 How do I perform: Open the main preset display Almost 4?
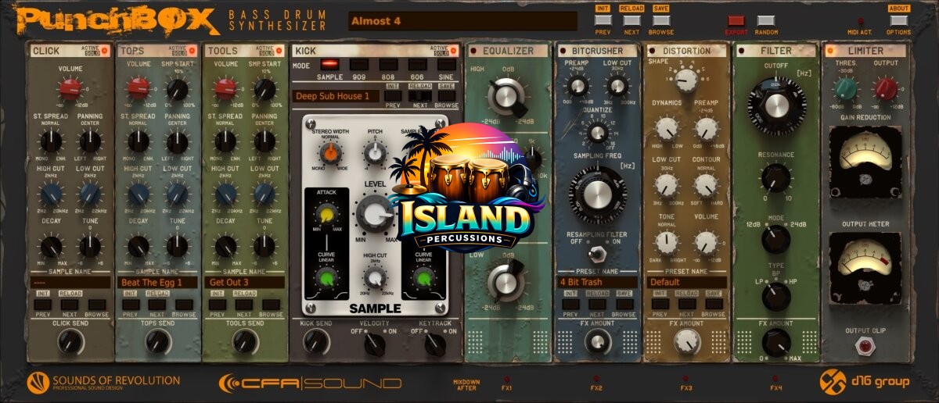463,21
